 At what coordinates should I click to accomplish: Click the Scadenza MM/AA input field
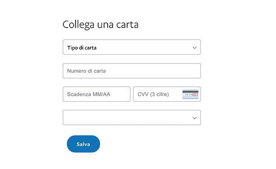[x=96, y=94]
